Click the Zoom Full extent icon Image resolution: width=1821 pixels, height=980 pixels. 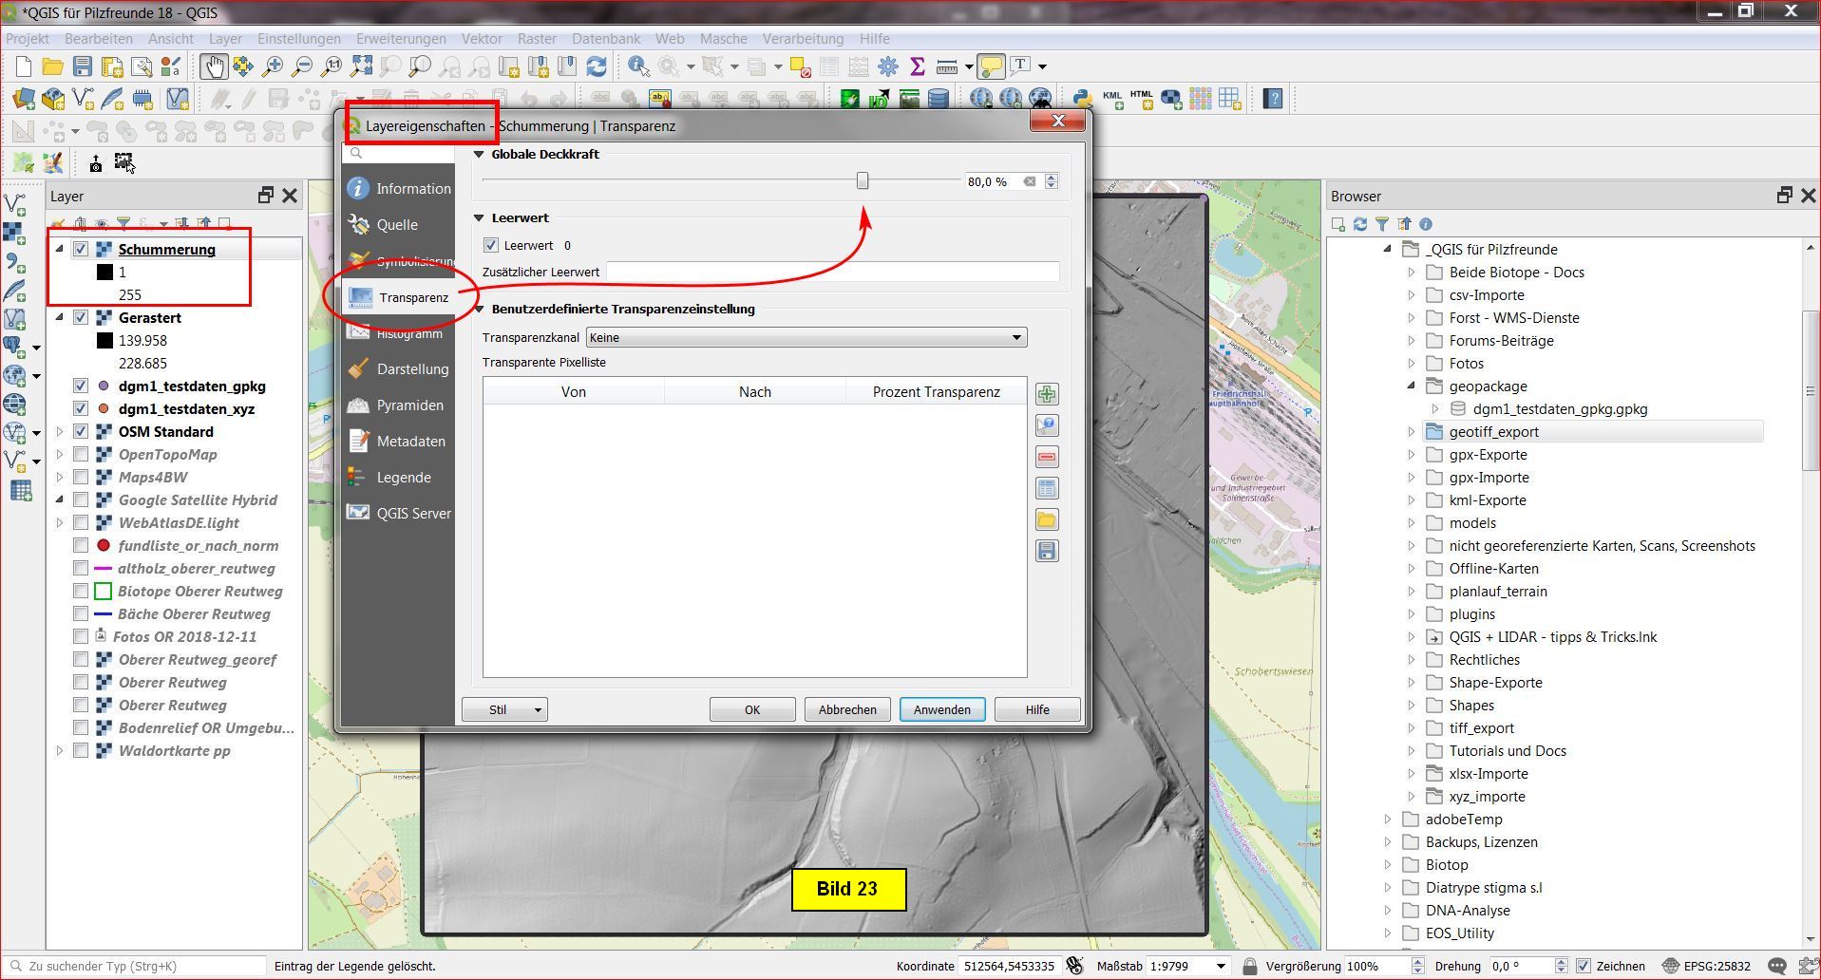click(361, 66)
